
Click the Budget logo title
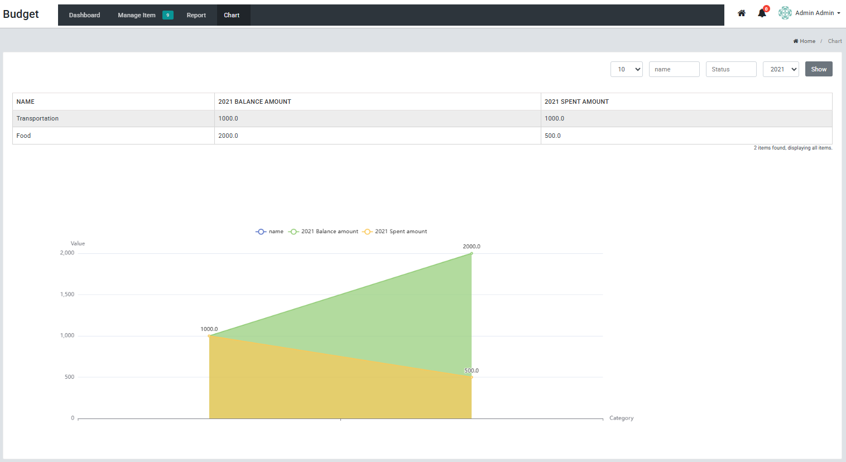tap(21, 14)
